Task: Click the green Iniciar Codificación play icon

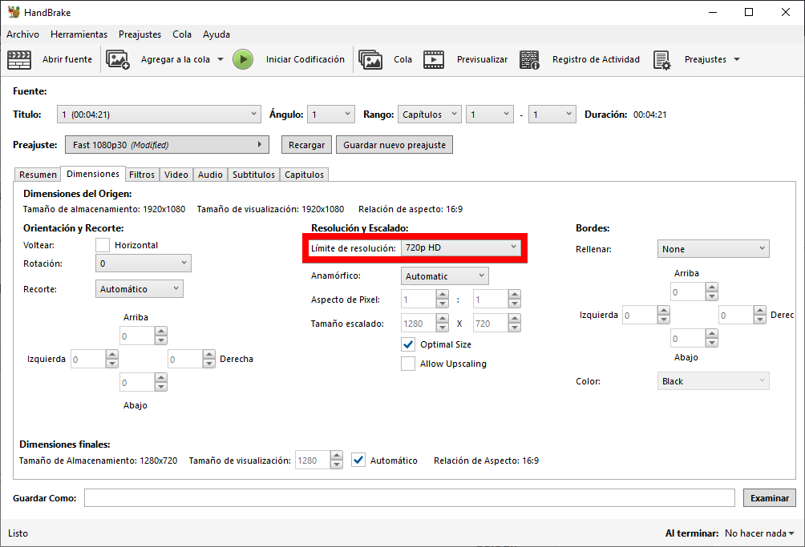Action: (243, 59)
